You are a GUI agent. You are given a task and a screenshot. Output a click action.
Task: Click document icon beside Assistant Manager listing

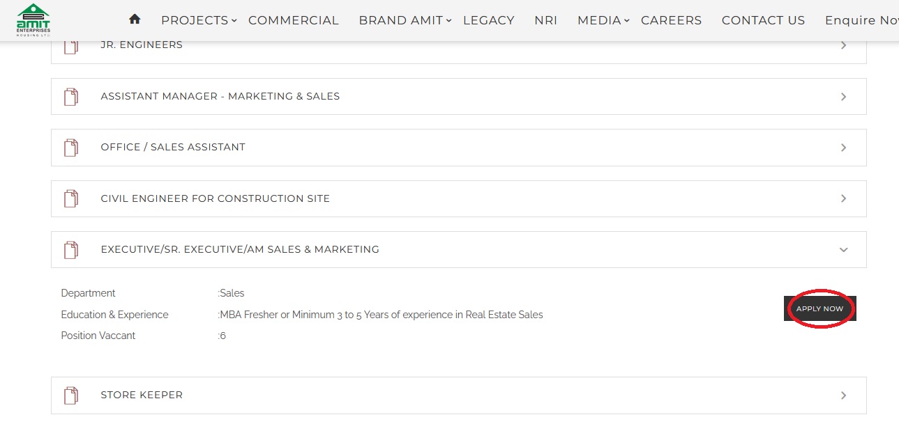click(x=71, y=97)
